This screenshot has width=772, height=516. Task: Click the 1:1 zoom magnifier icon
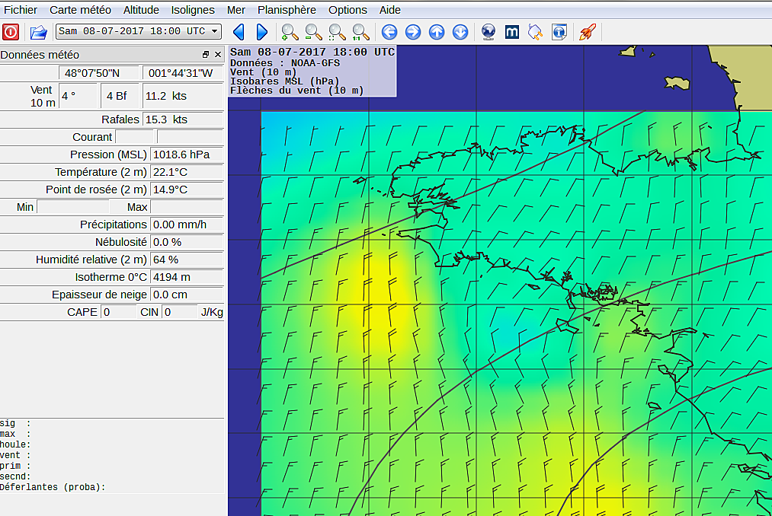360,33
